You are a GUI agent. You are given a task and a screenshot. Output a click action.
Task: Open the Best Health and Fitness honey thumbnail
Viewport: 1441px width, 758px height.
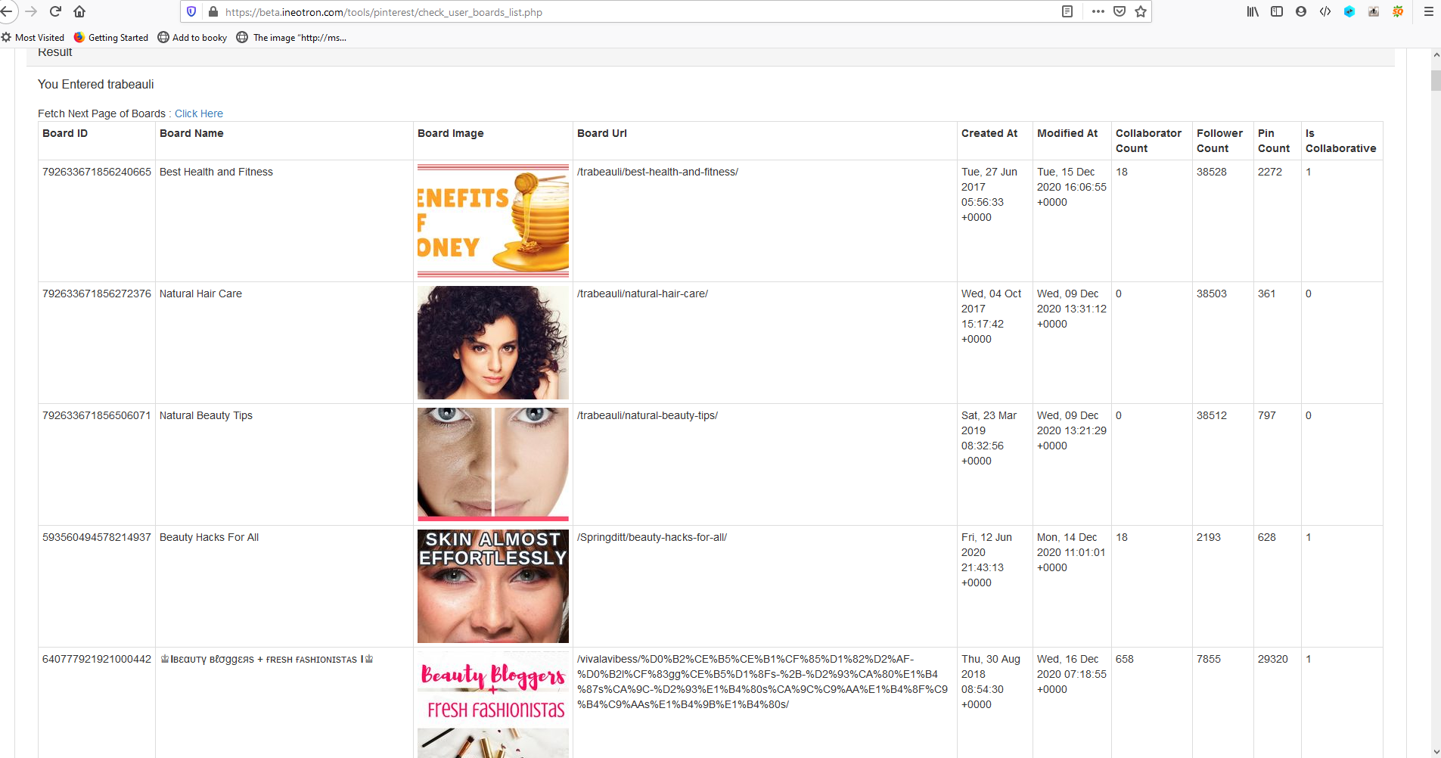pos(493,221)
